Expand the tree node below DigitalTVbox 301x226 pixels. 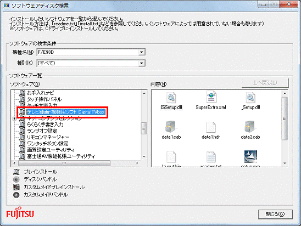[15, 118]
